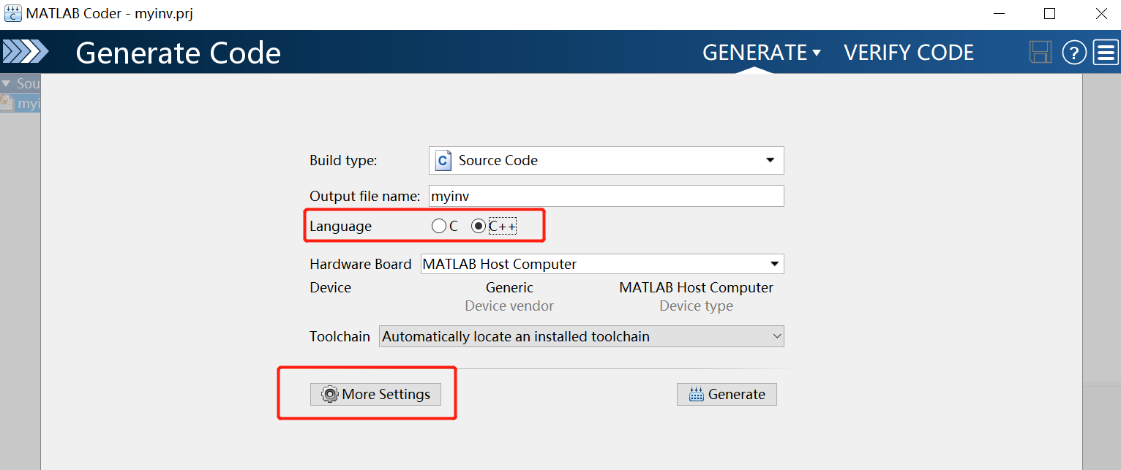Click the C source file icon in Build type

[x=443, y=161]
